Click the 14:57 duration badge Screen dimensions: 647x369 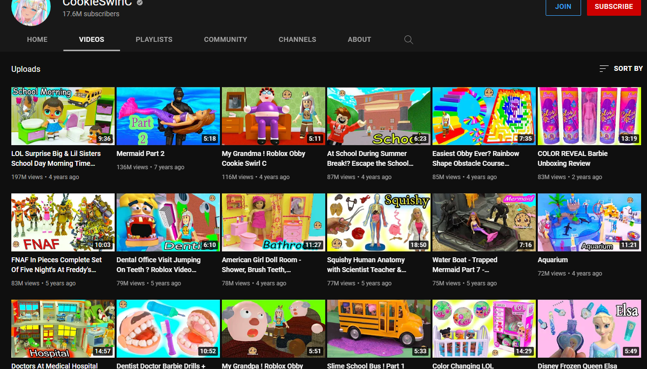[x=103, y=351]
